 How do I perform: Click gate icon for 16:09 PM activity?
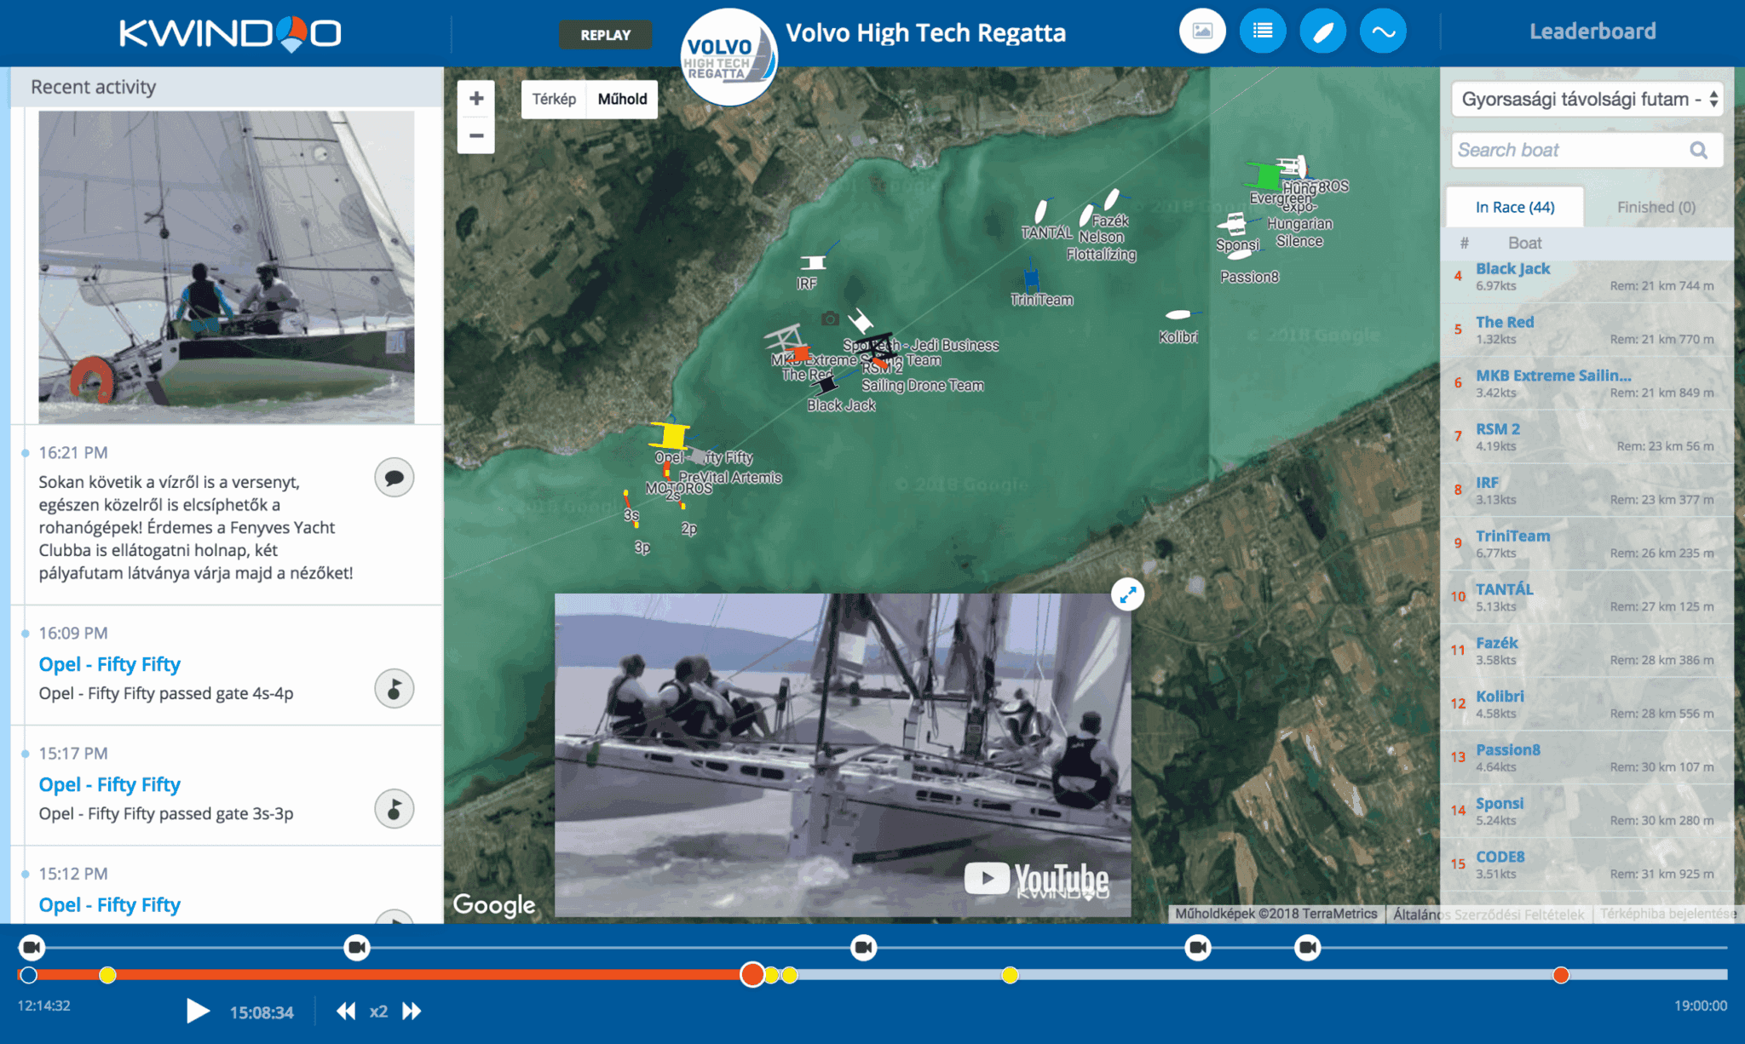[394, 688]
